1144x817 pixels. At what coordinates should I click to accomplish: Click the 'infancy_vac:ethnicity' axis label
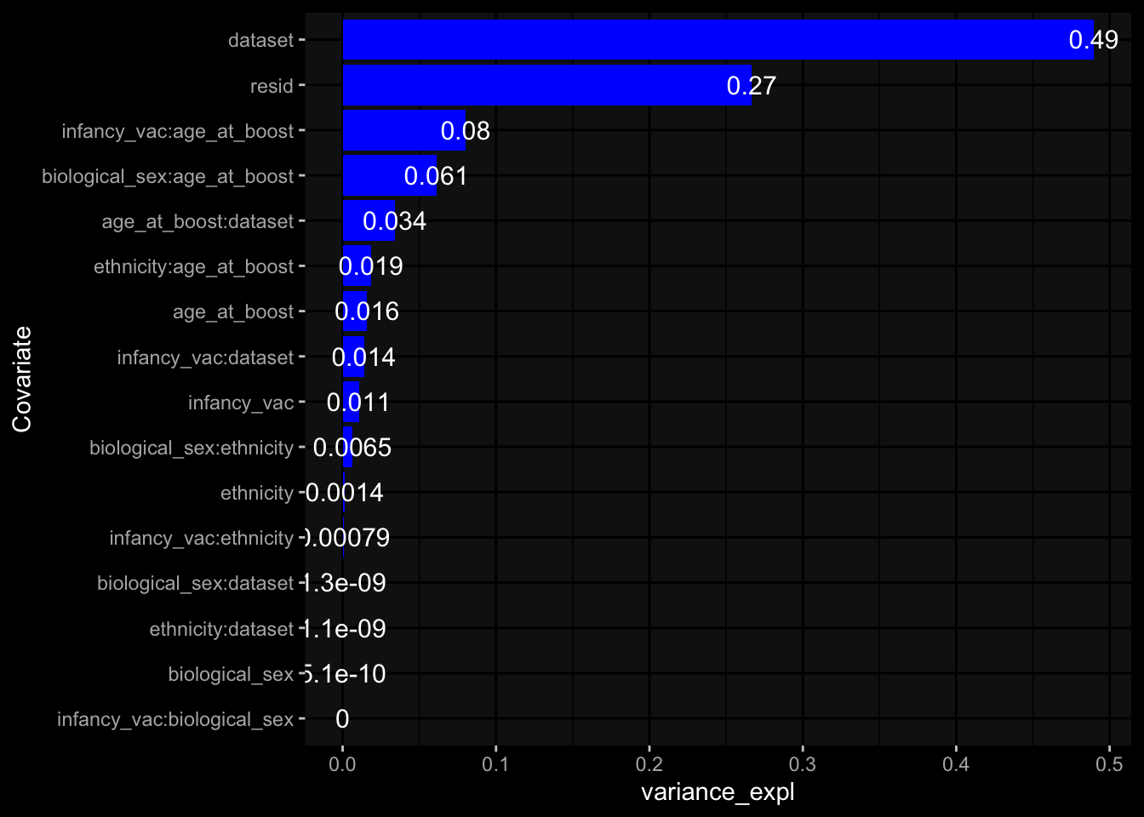coord(201,539)
